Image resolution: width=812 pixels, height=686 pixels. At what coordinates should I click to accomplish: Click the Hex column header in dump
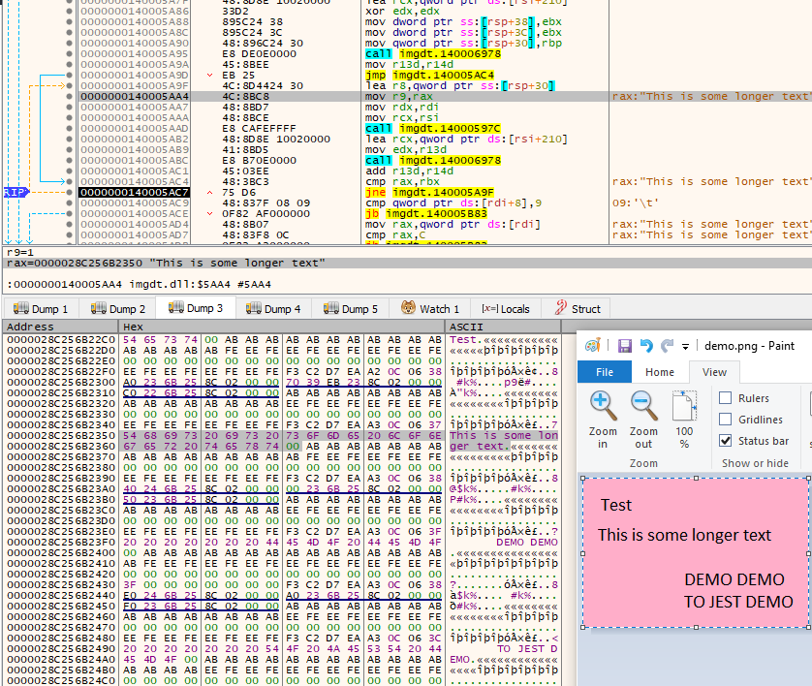pos(282,327)
